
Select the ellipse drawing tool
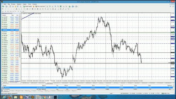(32, 9)
